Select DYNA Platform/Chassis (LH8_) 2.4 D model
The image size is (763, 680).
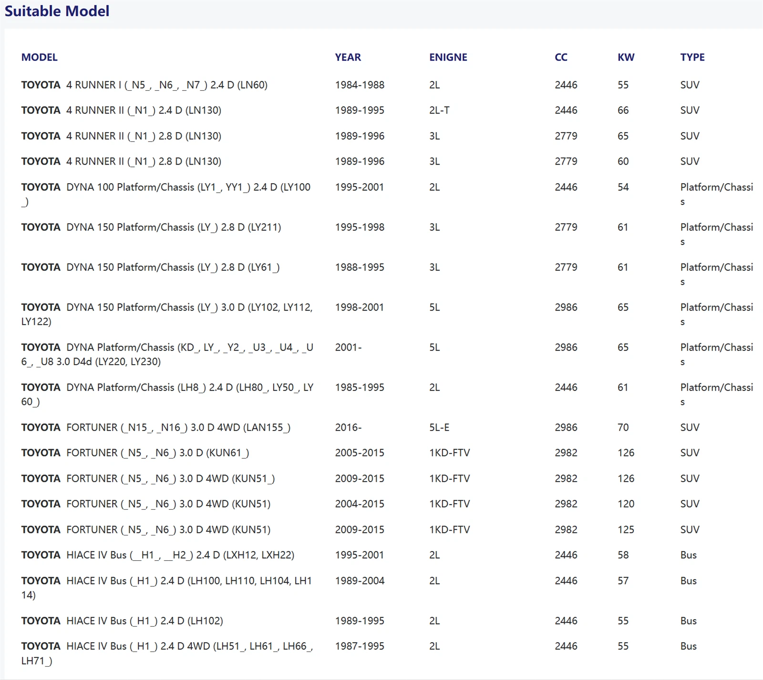point(167,395)
